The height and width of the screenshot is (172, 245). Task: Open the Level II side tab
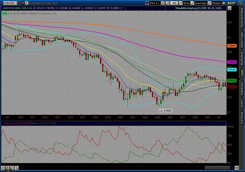click(x=242, y=103)
